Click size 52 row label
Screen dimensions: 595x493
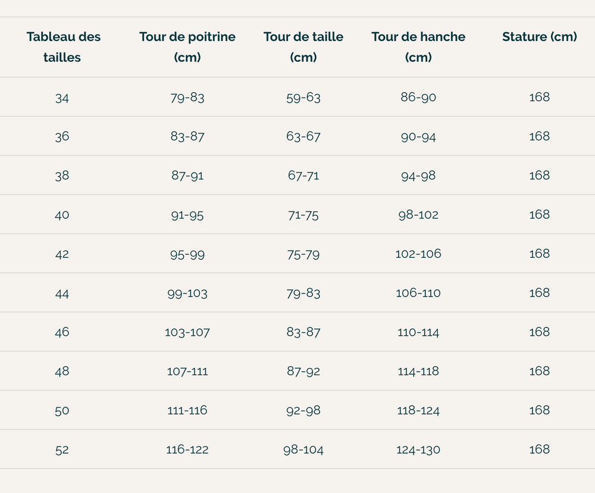[62, 450]
